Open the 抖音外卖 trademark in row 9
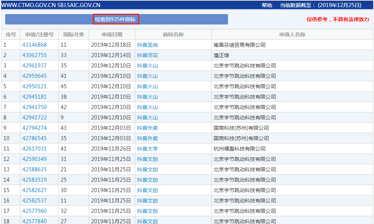 pos(147,128)
